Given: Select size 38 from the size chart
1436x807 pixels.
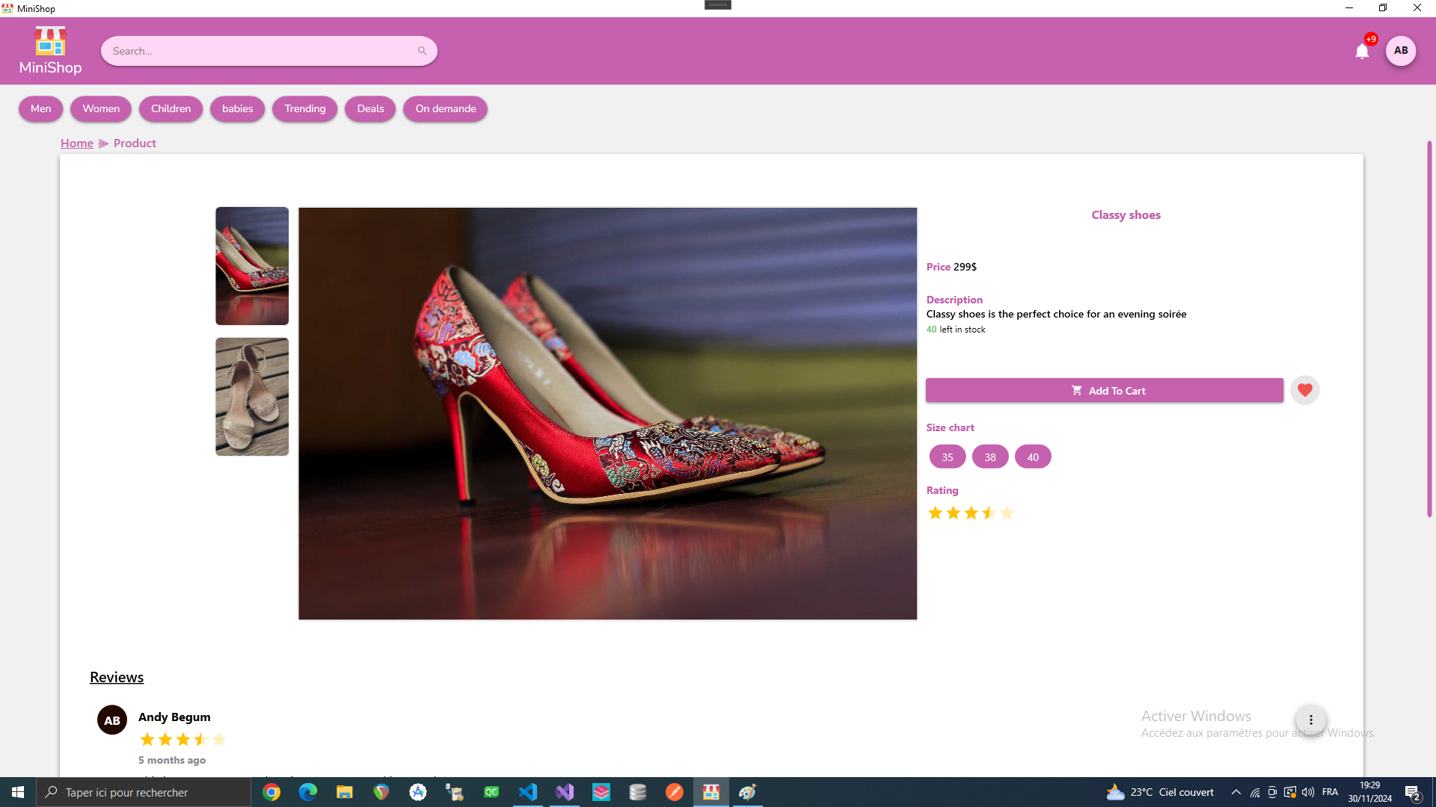Looking at the screenshot, I should point(989,456).
